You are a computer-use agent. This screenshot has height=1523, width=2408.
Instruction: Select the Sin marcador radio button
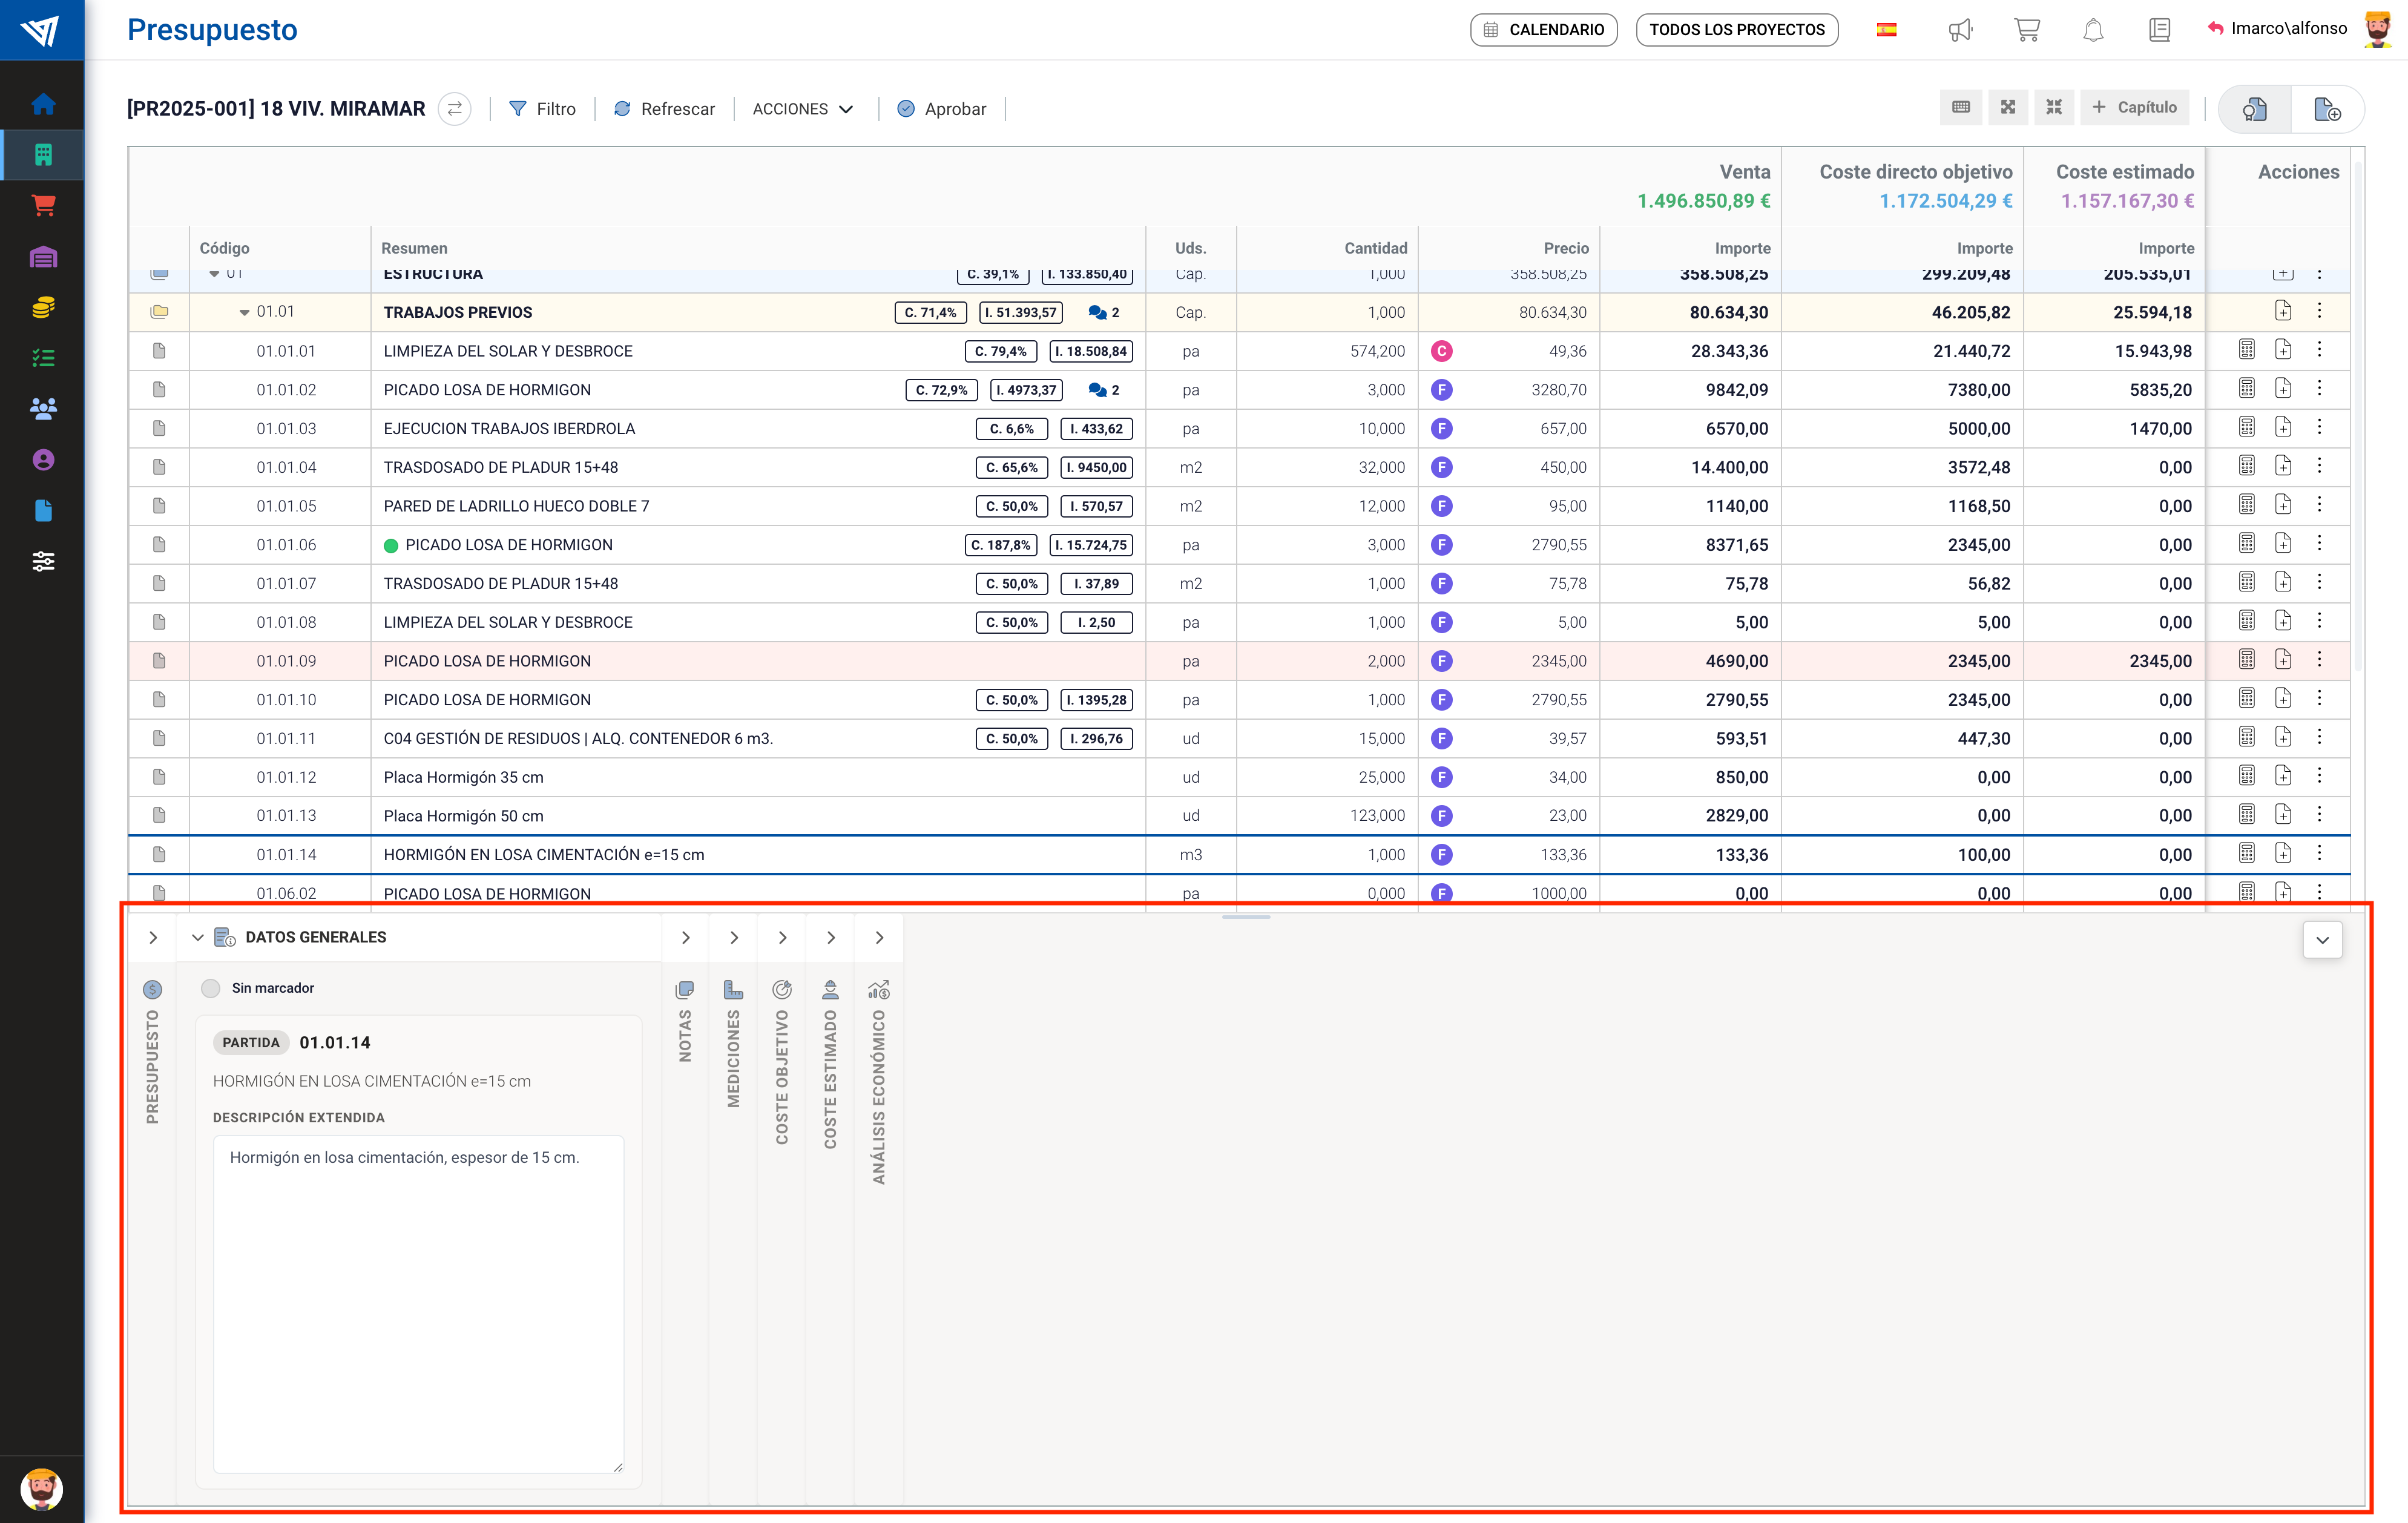211,988
